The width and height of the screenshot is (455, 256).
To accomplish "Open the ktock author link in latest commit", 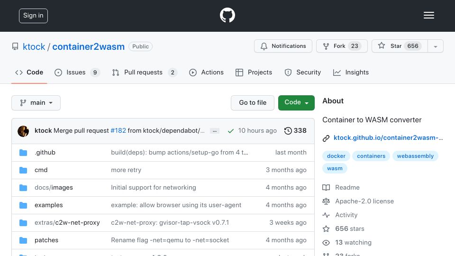I will pos(43,131).
